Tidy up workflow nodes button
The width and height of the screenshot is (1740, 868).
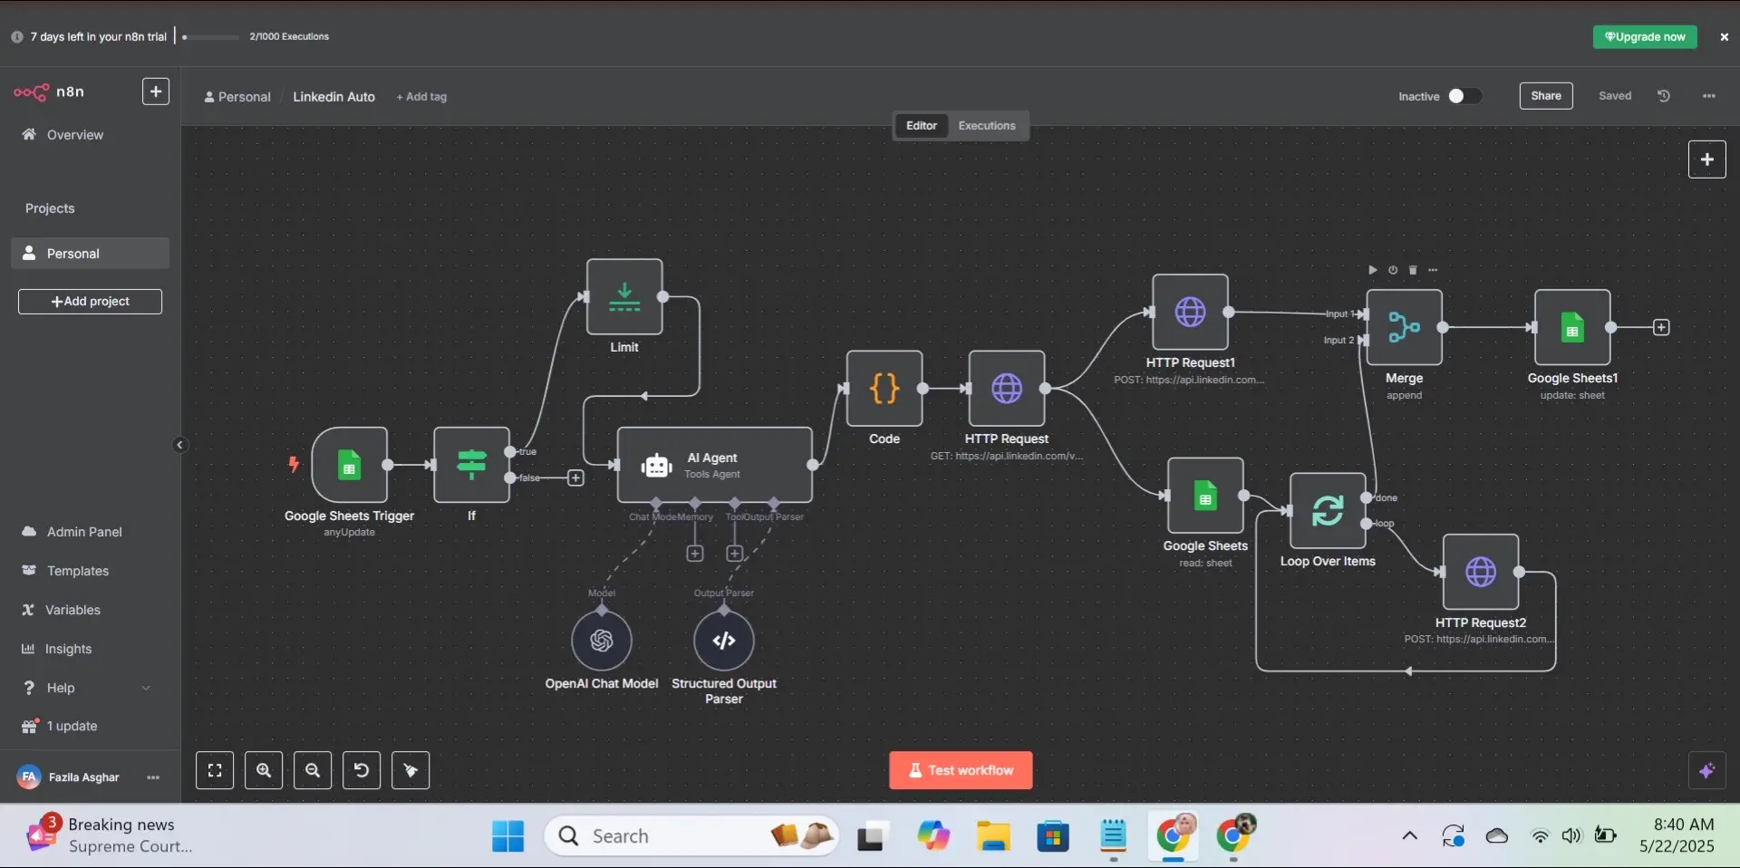pyautogui.click(x=411, y=770)
